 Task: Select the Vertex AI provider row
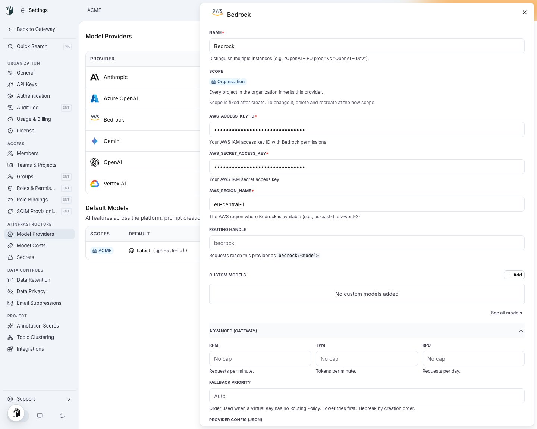143,184
